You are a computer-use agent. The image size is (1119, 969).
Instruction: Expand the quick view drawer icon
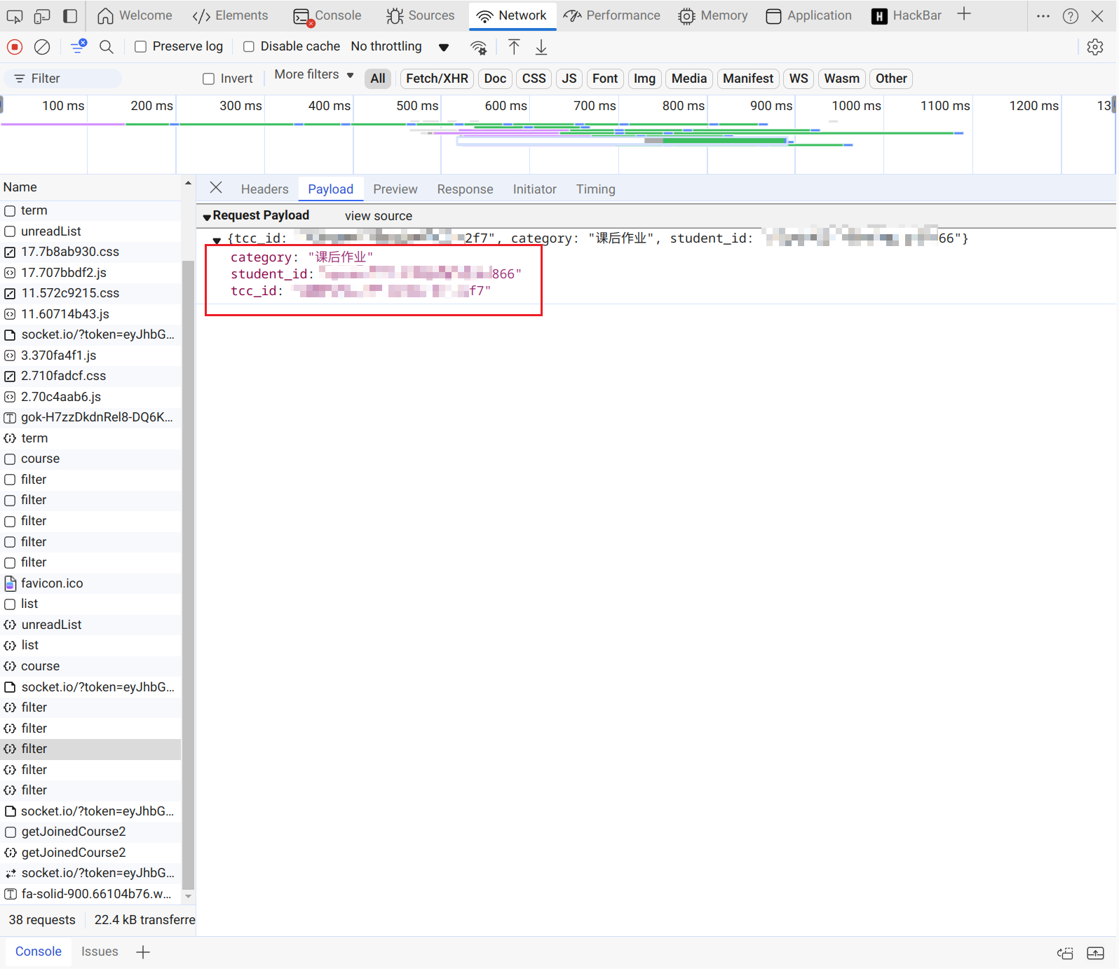1095,953
